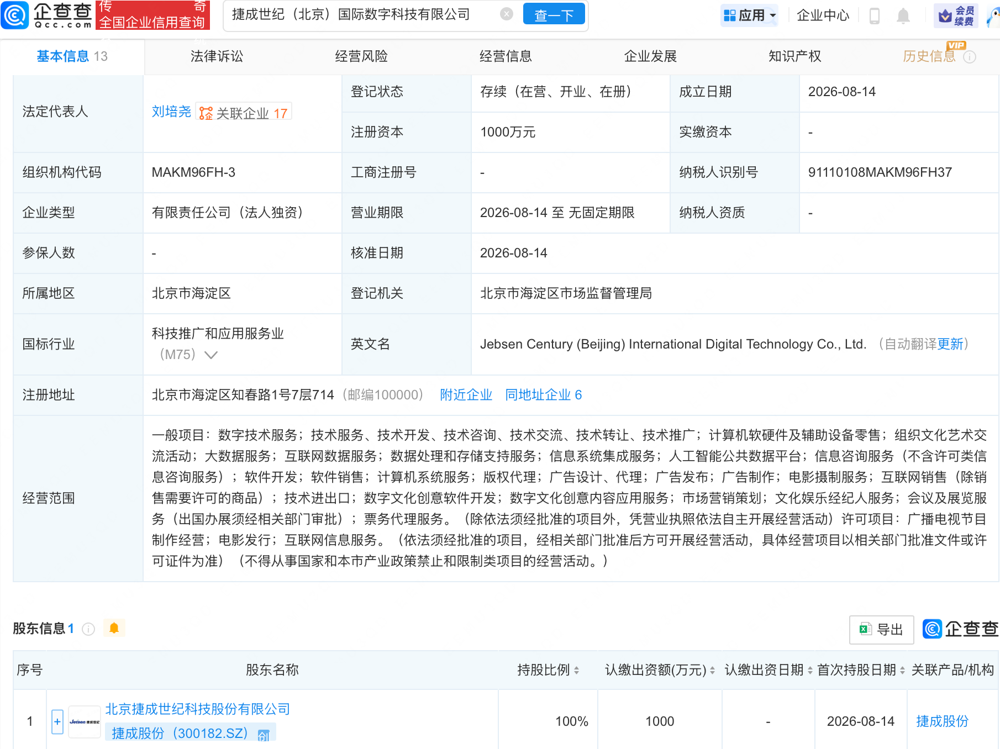The height and width of the screenshot is (749, 1000).
Task: Open 北京捷成世纪科技股份有限公司 shareholder link
Action: [x=198, y=709]
